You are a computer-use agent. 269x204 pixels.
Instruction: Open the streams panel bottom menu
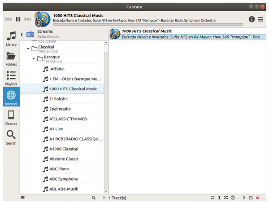point(23,198)
